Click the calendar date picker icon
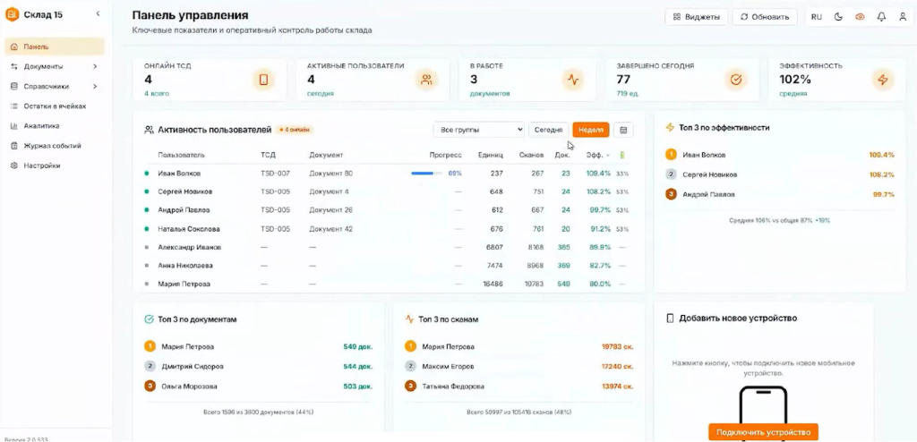The height and width of the screenshot is (442, 917). point(624,130)
